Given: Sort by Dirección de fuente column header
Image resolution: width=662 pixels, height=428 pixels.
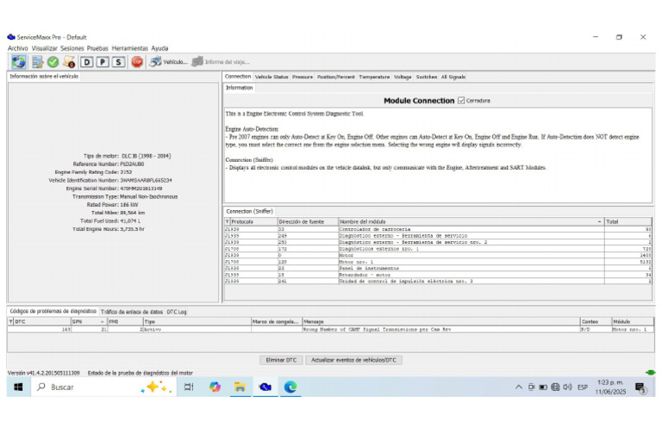Looking at the screenshot, I should coord(308,221).
